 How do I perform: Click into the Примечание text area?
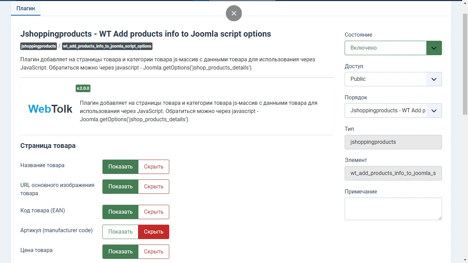point(393,209)
